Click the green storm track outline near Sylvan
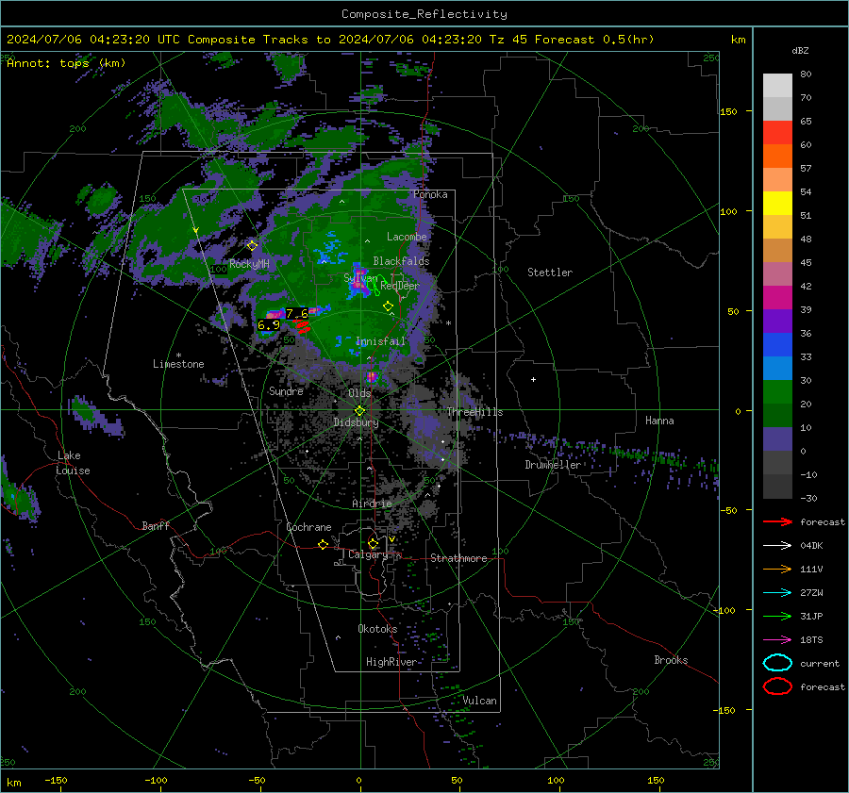Screen dimensions: 849x793 click(375, 285)
